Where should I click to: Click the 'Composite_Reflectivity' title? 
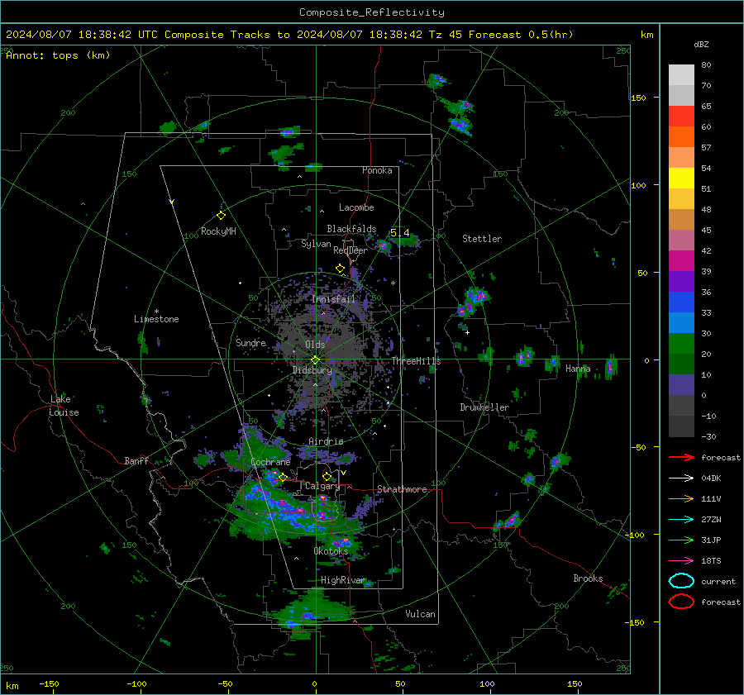[x=372, y=12]
